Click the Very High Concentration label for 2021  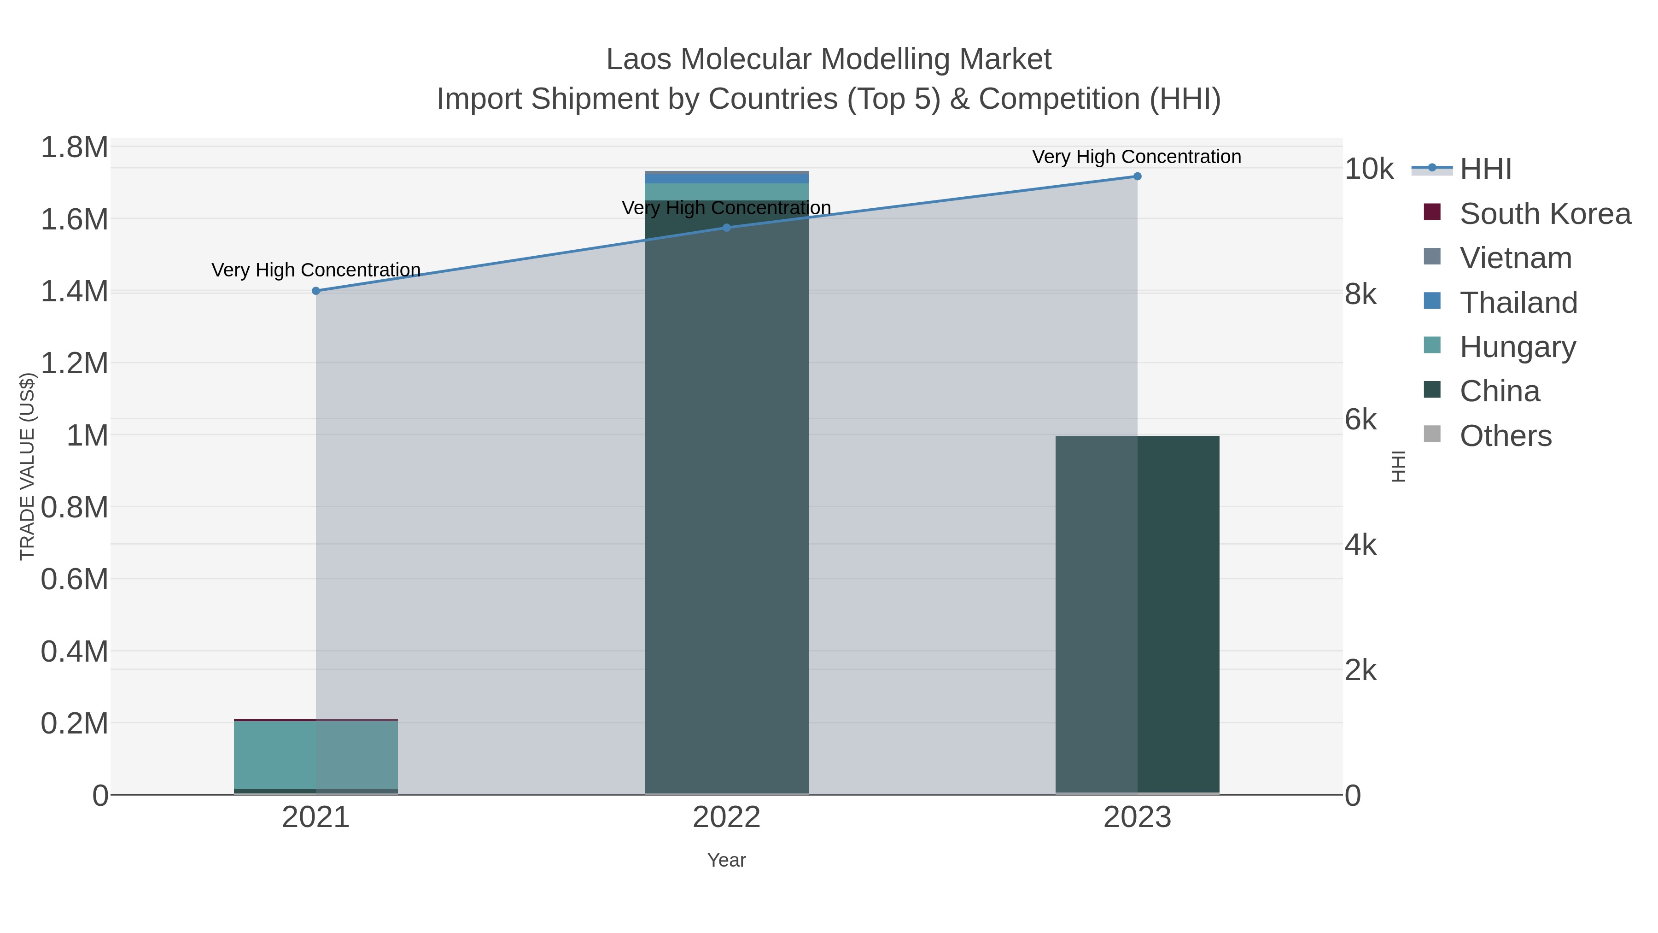point(316,270)
